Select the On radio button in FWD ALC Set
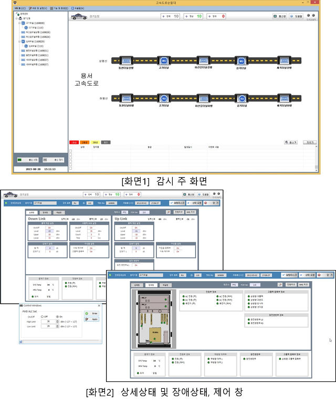Viewport: 336px width, 403px height. pyautogui.click(x=57, y=317)
